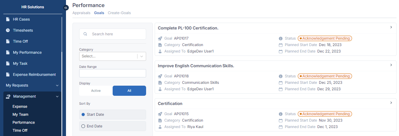Viewport: 399px width, 136px height.
Task: Click the Timesheets clock icon
Action: click(8, 30)
